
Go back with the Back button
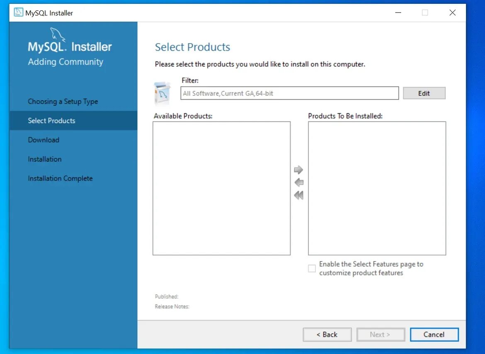327,335
